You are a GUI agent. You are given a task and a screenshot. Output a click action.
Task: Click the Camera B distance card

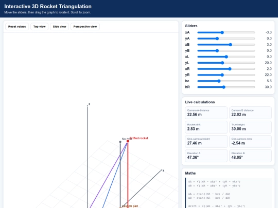[x=250, y=112]
